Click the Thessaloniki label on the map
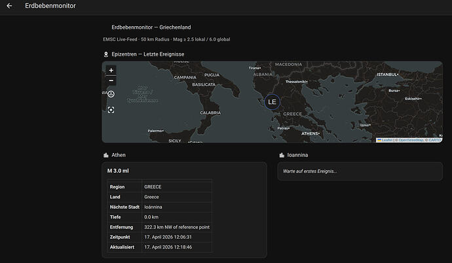The height and width of the screenshot is (263, 452). 296,82
